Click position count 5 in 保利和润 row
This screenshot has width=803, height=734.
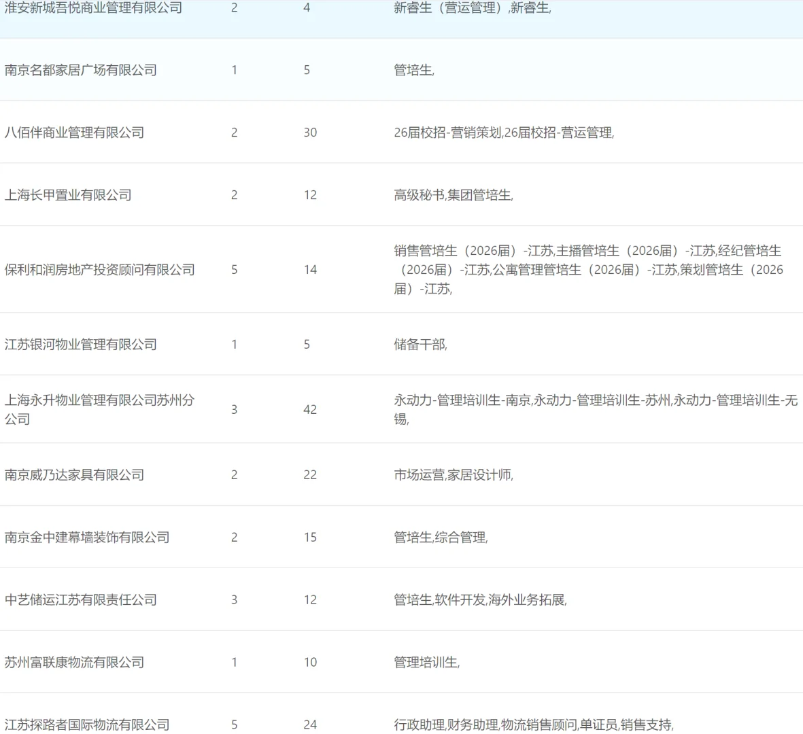point(234,270)
